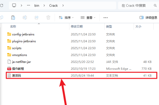Click the search magnifier icon
Viewport: 159px width, 105px height.
coord(155,6)
